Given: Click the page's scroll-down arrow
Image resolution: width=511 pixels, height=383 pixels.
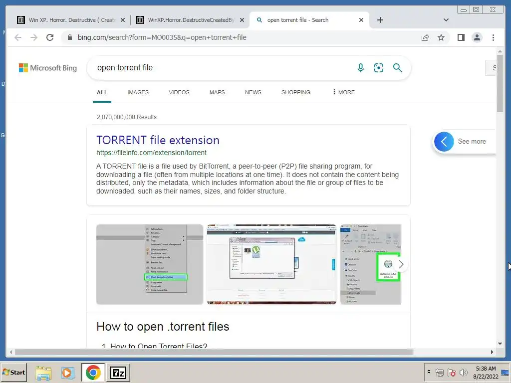Looking at the screenshot, I should point(500,344).
